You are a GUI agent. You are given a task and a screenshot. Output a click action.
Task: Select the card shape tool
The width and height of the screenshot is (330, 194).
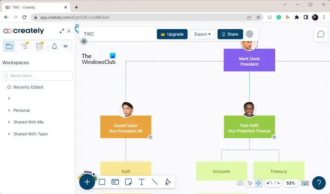coord(115,182)
